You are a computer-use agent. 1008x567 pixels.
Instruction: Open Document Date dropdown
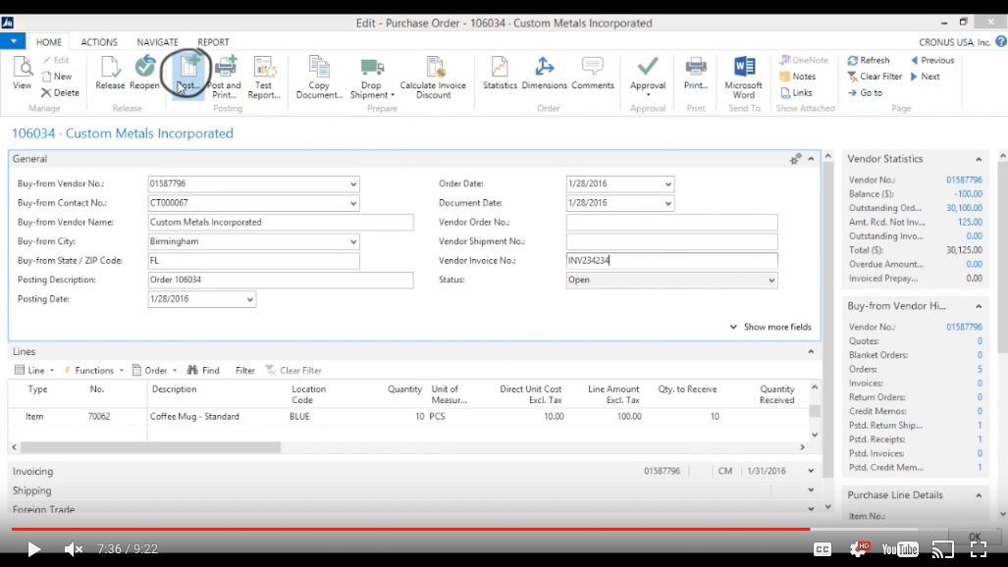(668, 203)
